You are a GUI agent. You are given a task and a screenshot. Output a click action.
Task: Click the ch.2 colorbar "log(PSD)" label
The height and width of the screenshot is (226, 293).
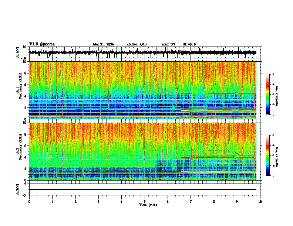click(x=277, y=157)
